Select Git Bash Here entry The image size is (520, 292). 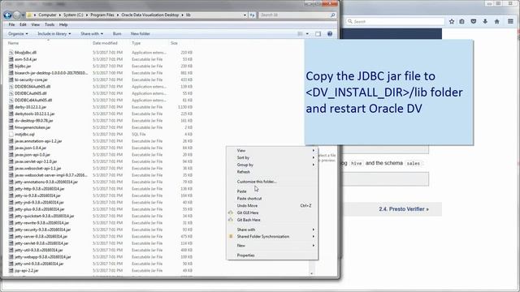tap(271, 220)
